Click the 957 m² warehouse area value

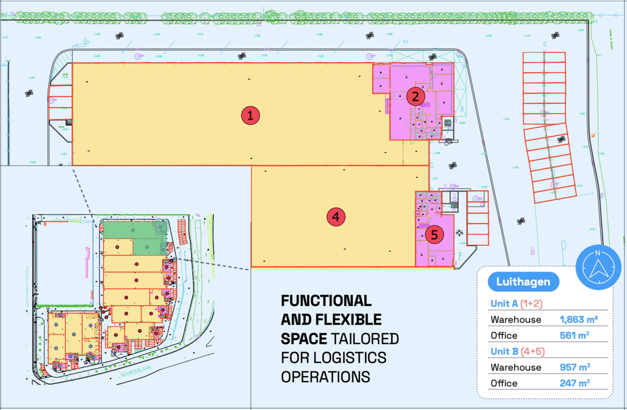point(575,367)
